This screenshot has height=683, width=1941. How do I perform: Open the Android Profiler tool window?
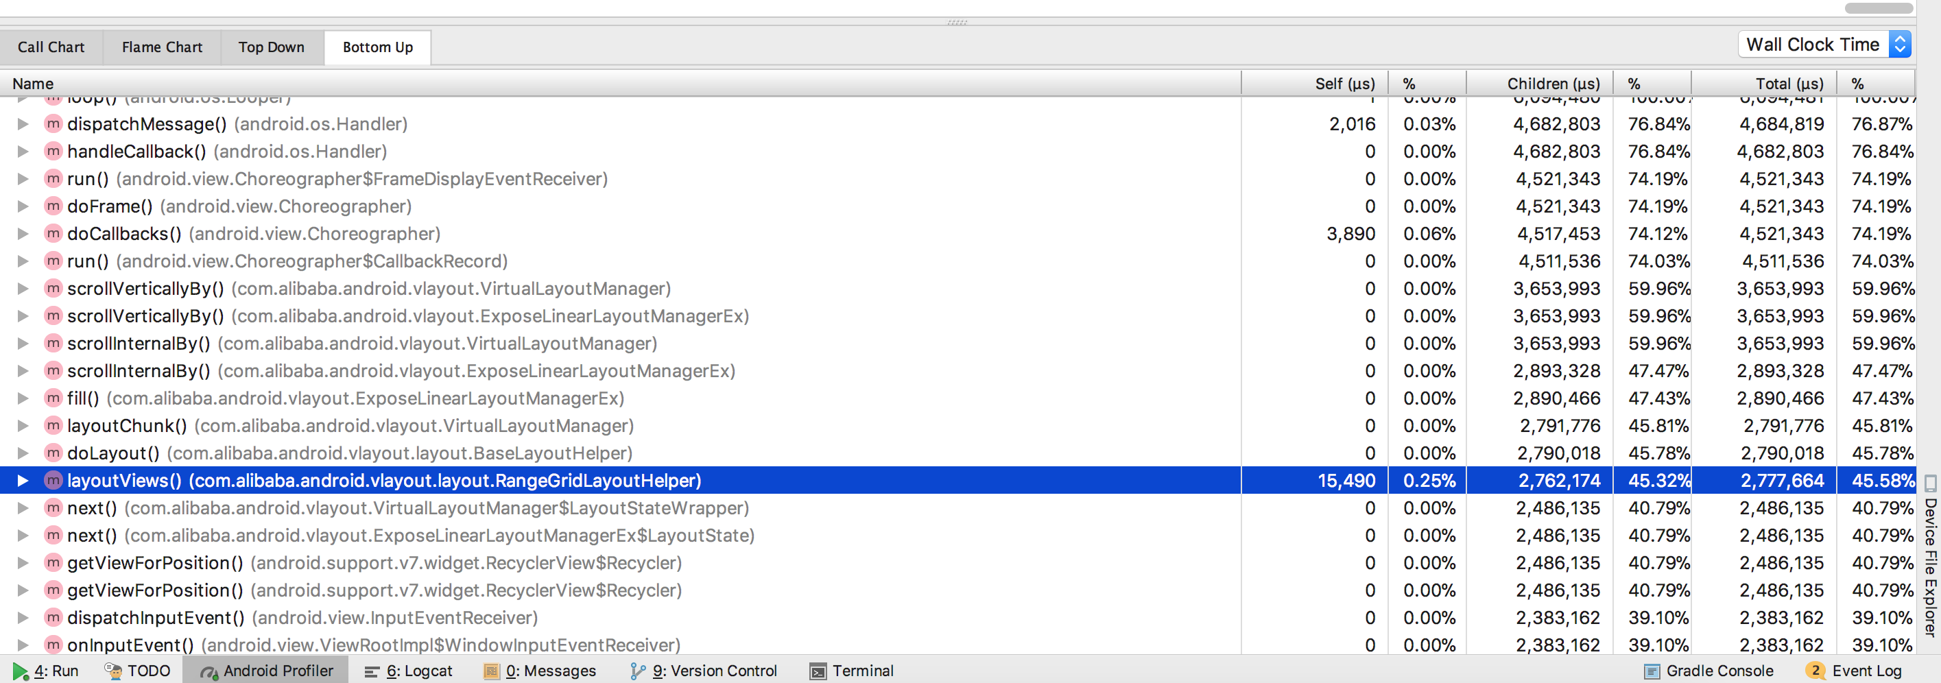(x=265, y=670)
